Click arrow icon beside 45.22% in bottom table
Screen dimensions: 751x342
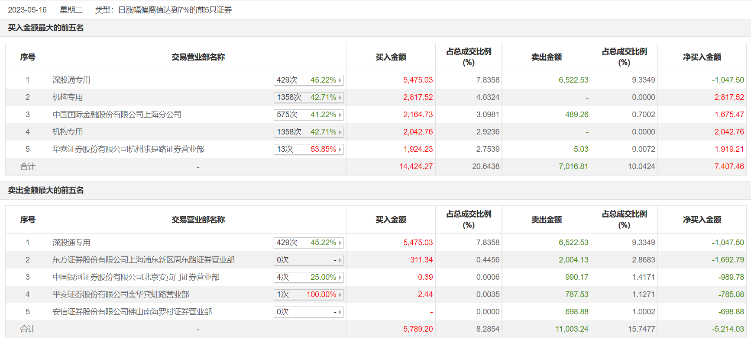point(340,243)
